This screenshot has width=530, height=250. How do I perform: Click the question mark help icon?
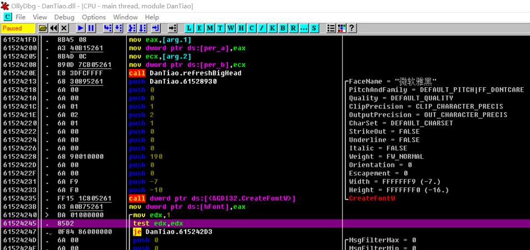click(351, 28)
